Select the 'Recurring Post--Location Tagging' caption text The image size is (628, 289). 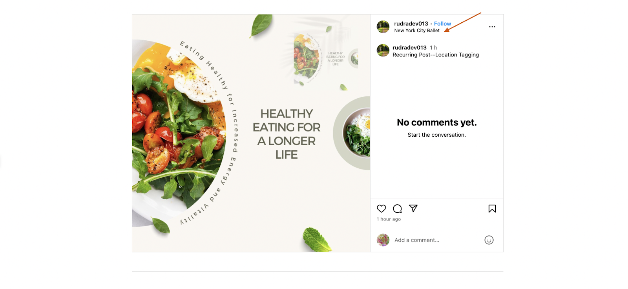[436, 55]
